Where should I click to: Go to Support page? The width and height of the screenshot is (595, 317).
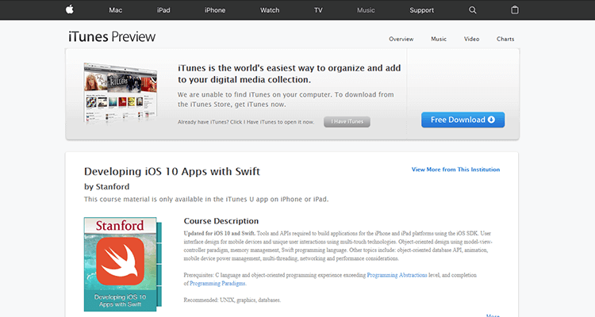pos(421,10)
